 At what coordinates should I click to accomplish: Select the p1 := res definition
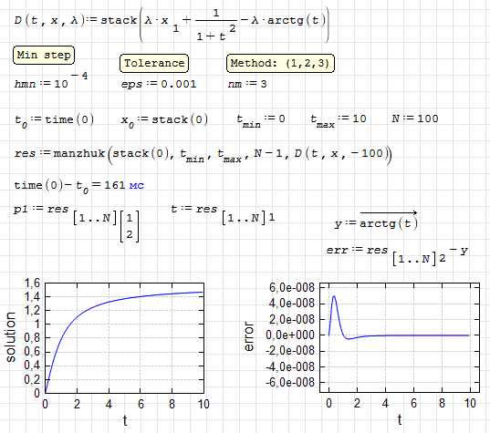[x=77, y=223]
